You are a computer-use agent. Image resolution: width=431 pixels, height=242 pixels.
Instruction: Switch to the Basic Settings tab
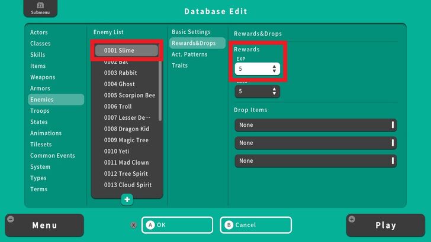point(191,32)
